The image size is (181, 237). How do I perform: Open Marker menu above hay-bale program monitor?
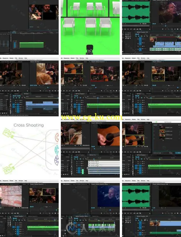tap(11, 58)
